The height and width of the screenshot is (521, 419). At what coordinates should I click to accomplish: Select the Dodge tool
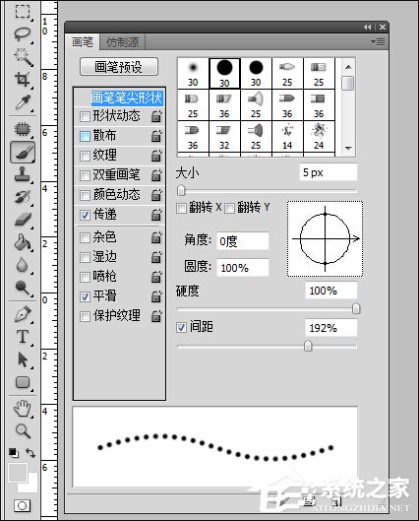click(23, 288)
